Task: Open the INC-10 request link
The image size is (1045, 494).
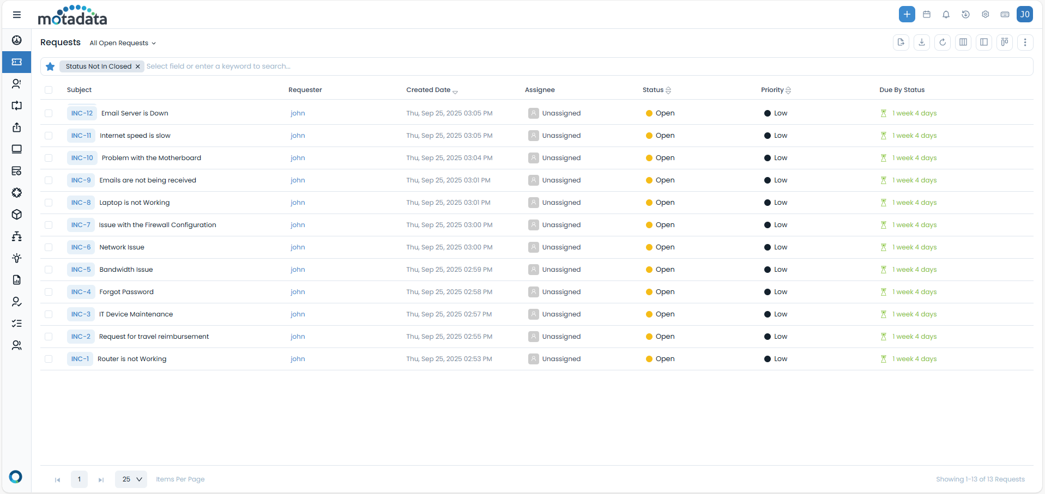Action: click(82, 158)
